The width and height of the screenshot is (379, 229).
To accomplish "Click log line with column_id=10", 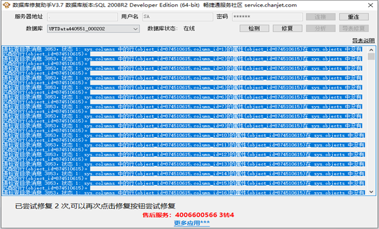I will tap(184, 138).
